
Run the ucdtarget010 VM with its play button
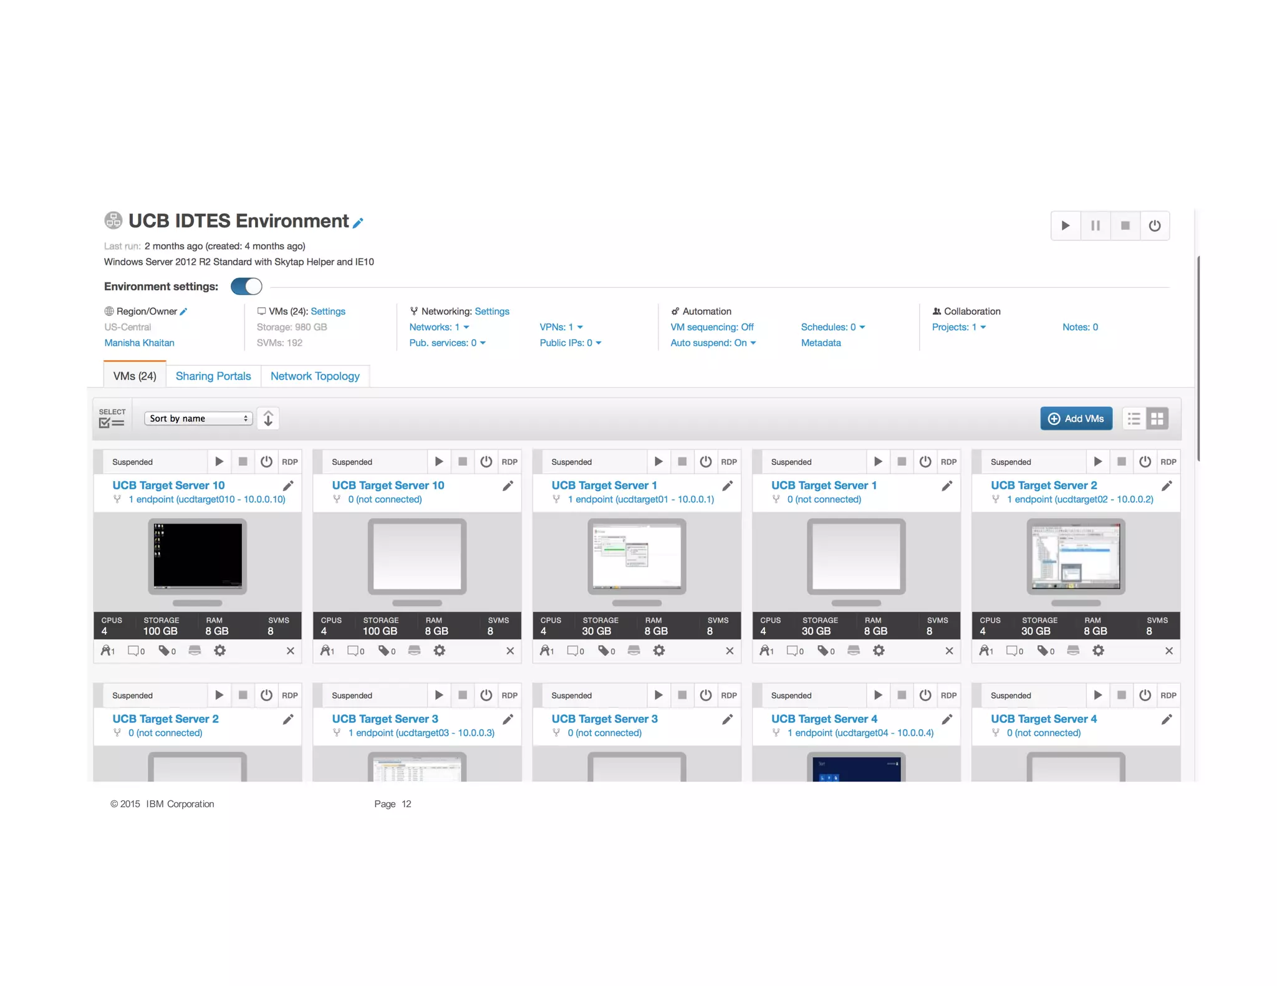pyautogui.click(x=219, y=462)
